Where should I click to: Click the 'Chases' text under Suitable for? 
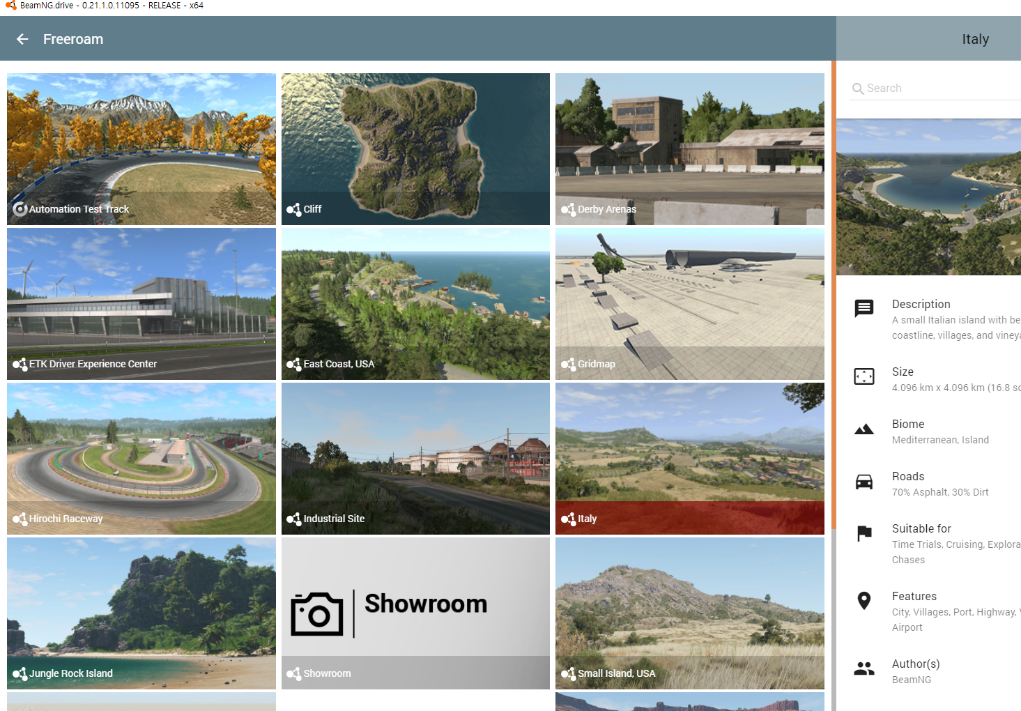coord(909,560)
